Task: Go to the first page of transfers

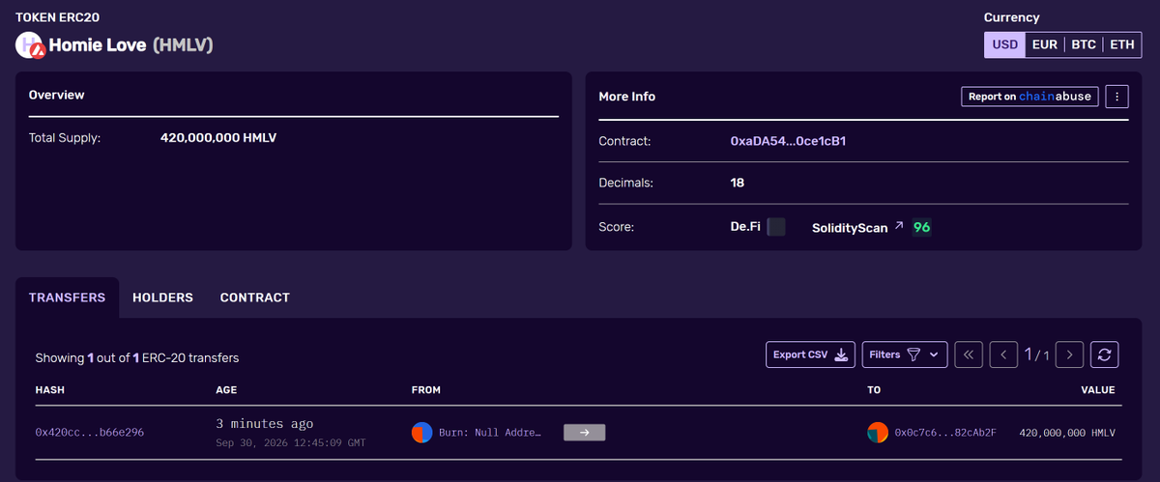Action: click(x=969, y=354)
